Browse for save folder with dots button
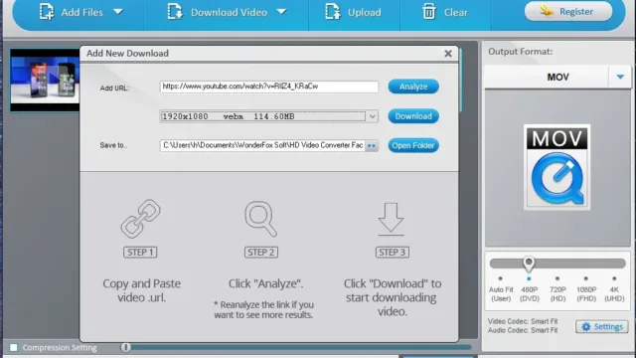Screen dimensions: 636x358 (x=372, y=146)
